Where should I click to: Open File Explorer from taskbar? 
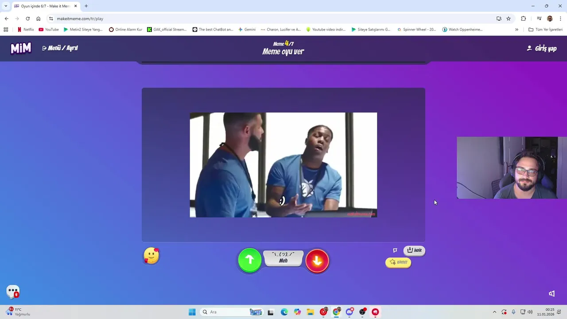pos(310,312)
